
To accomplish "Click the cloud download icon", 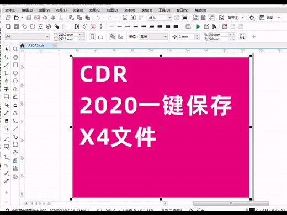I will coord(45,18).
